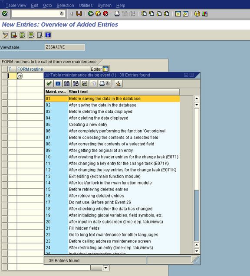250x276 pixels.
Task: Click the Deselect all icon
Action: tap(39, 35)
